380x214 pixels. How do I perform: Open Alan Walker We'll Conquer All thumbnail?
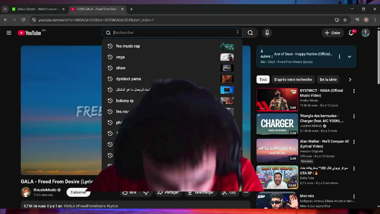(277, 150)
